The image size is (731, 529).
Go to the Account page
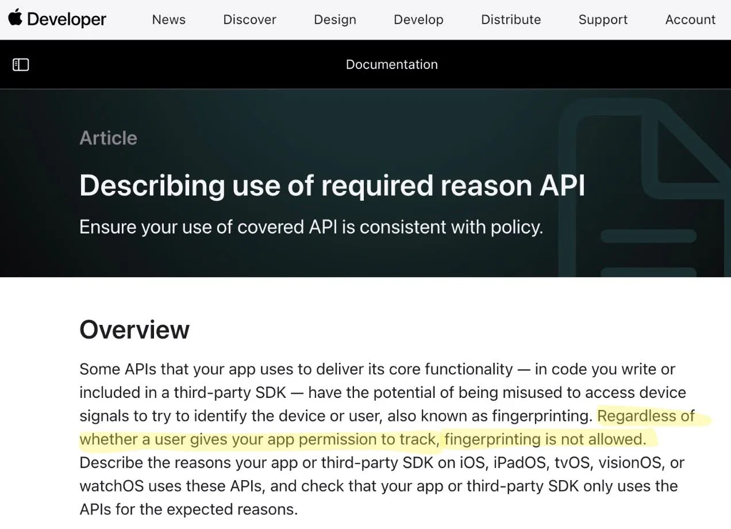tap(690, 20)
